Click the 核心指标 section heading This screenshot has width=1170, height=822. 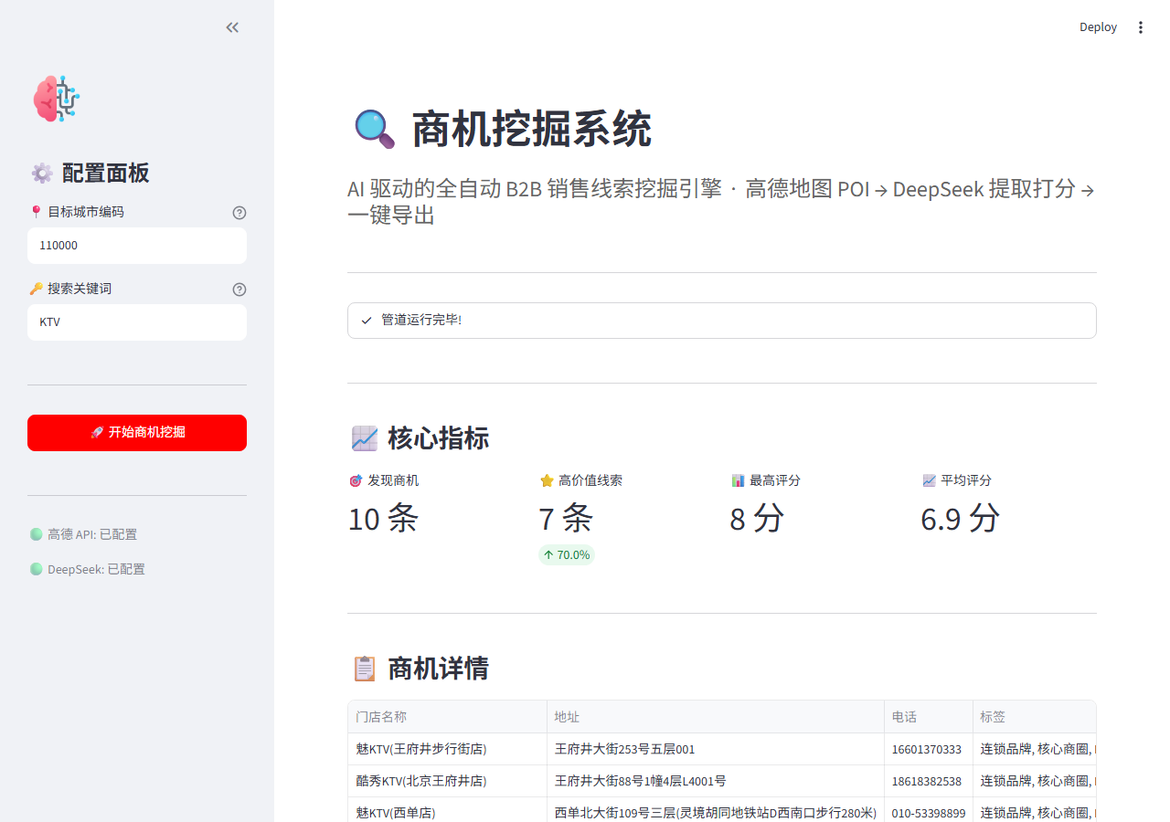point(439,438)
